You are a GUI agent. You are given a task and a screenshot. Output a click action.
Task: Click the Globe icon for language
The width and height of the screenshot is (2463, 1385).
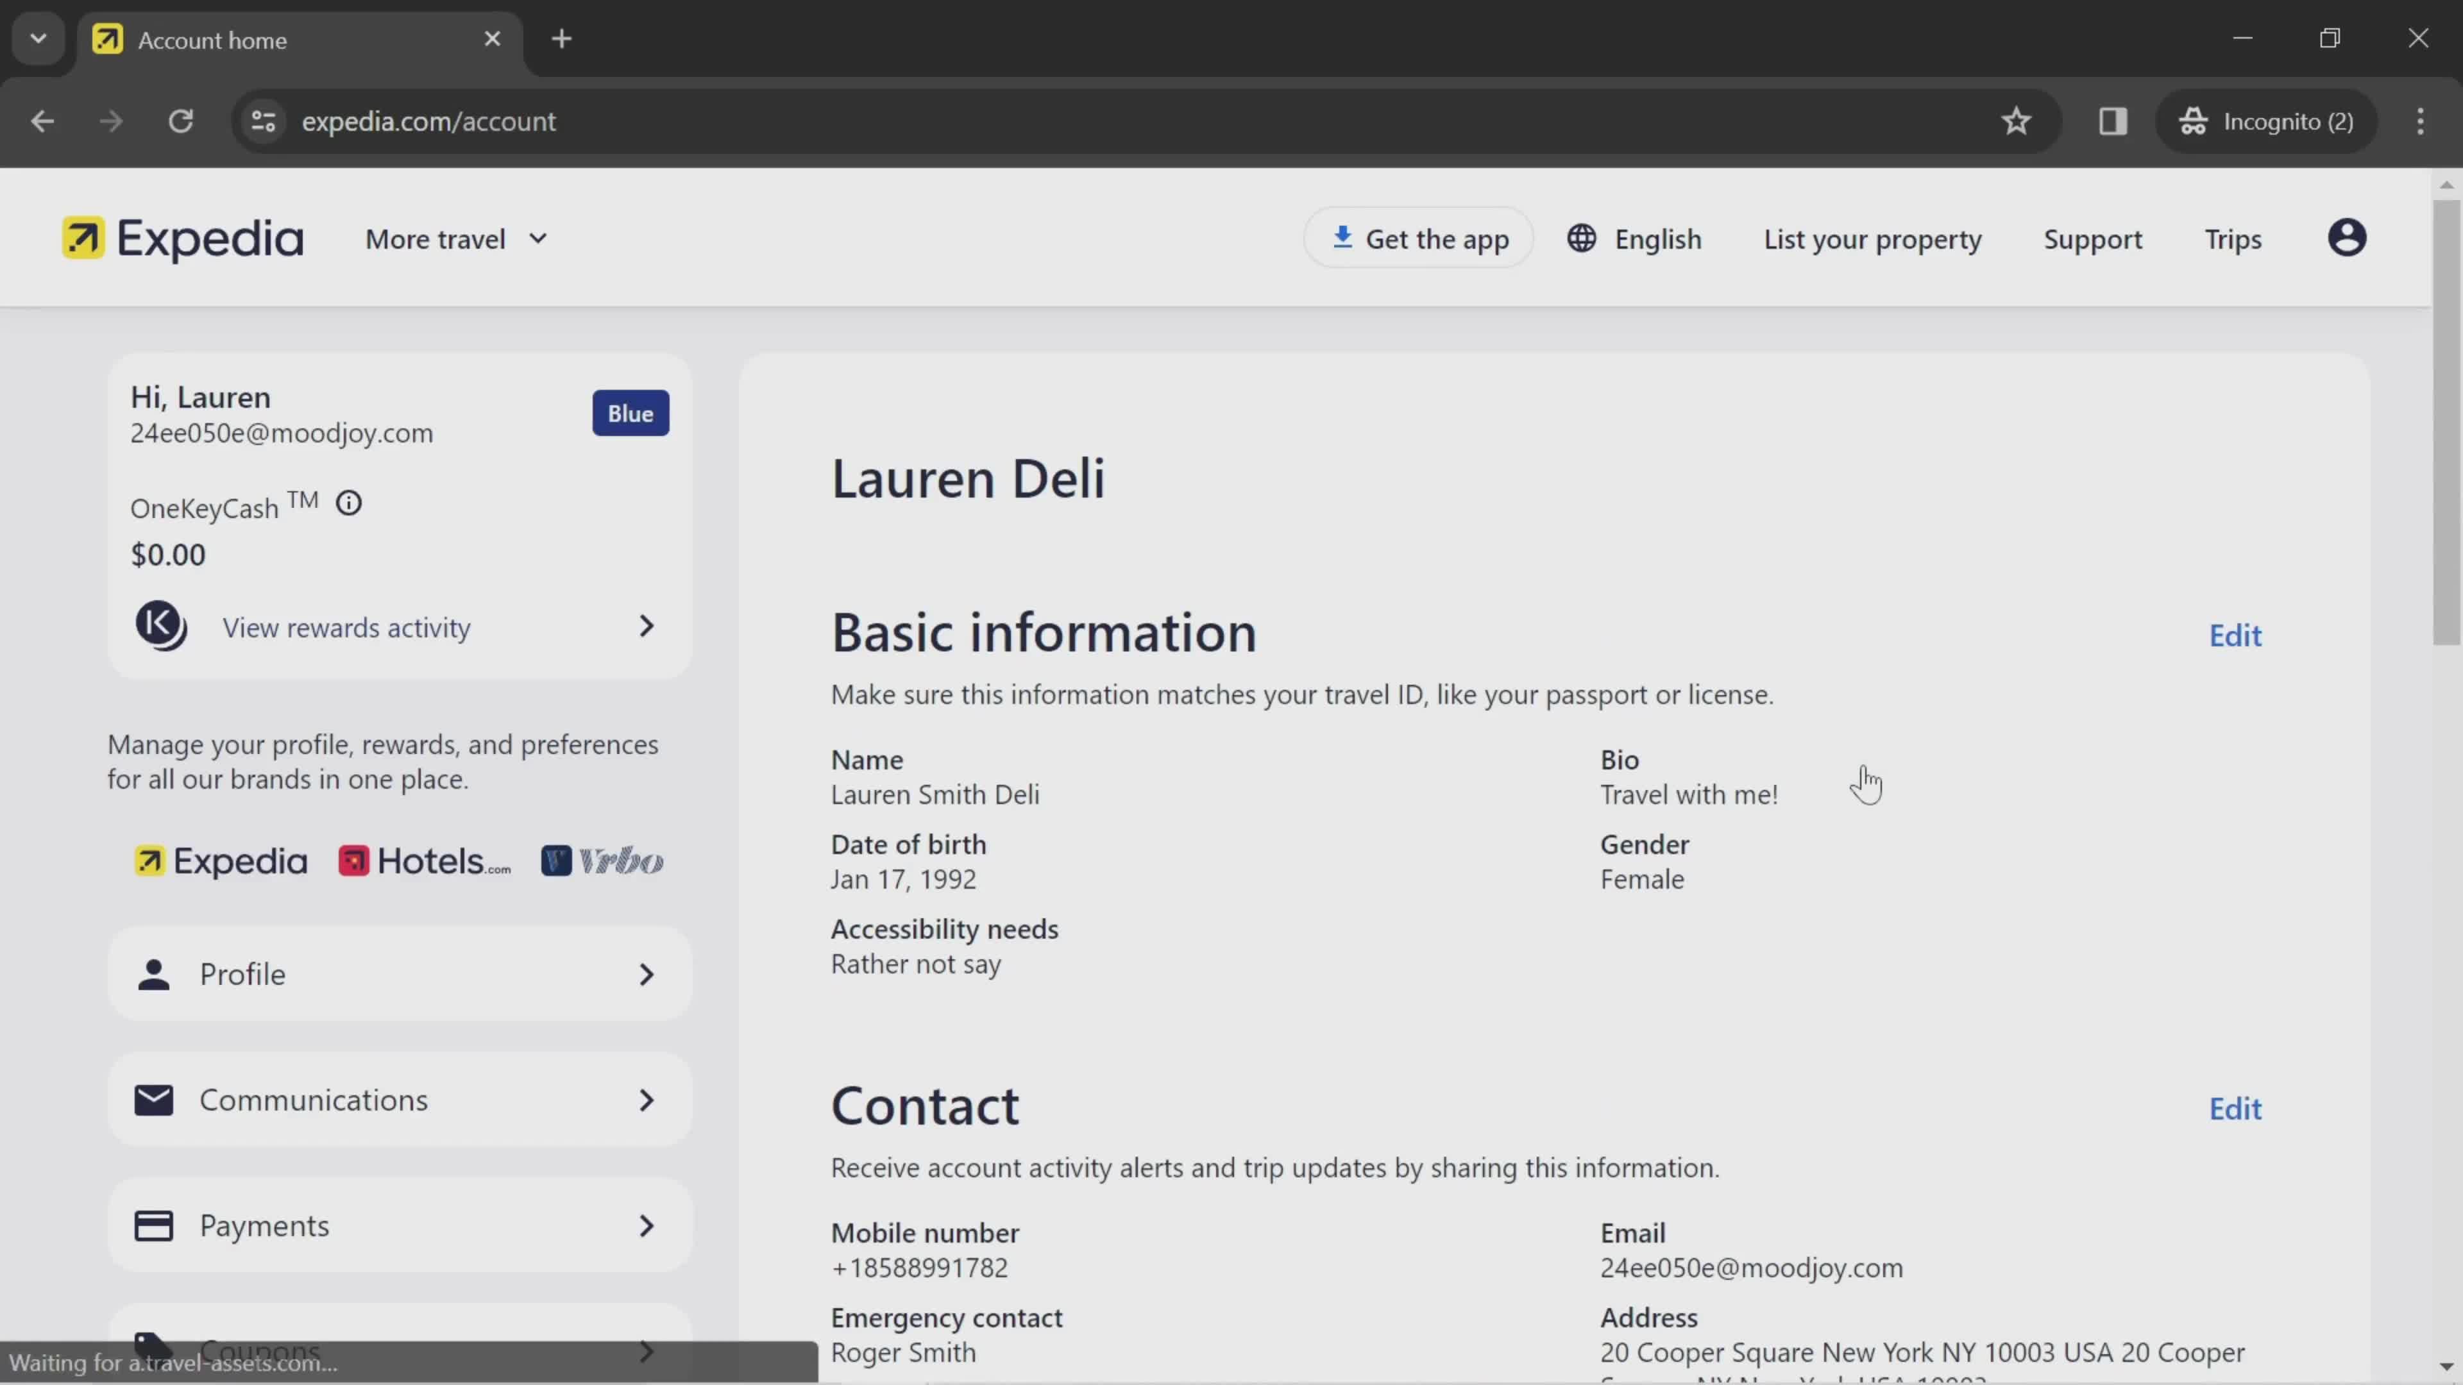click(x=1579, y=239)
